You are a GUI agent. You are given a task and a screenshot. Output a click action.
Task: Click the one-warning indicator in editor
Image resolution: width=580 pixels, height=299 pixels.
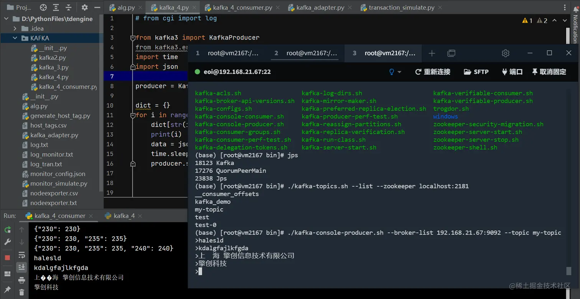tap(527, 21)
